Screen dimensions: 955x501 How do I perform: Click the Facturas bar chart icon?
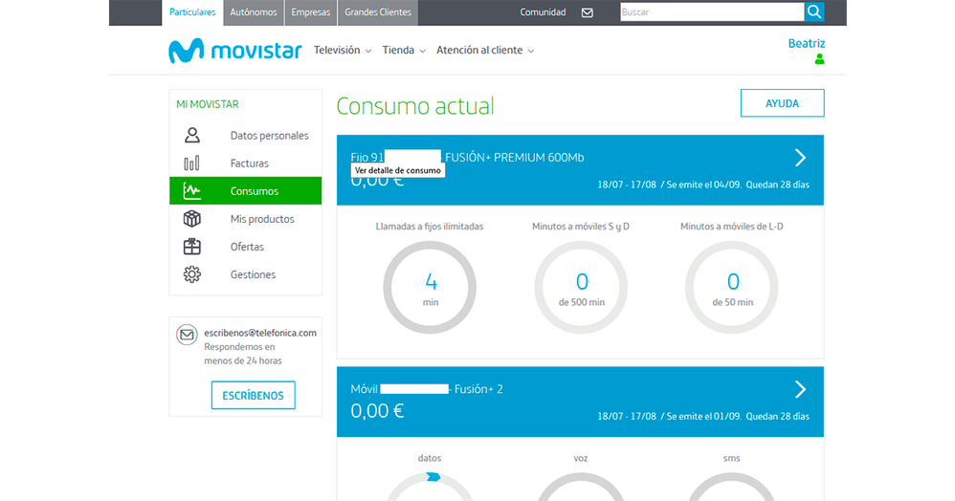tap(192, 163)
